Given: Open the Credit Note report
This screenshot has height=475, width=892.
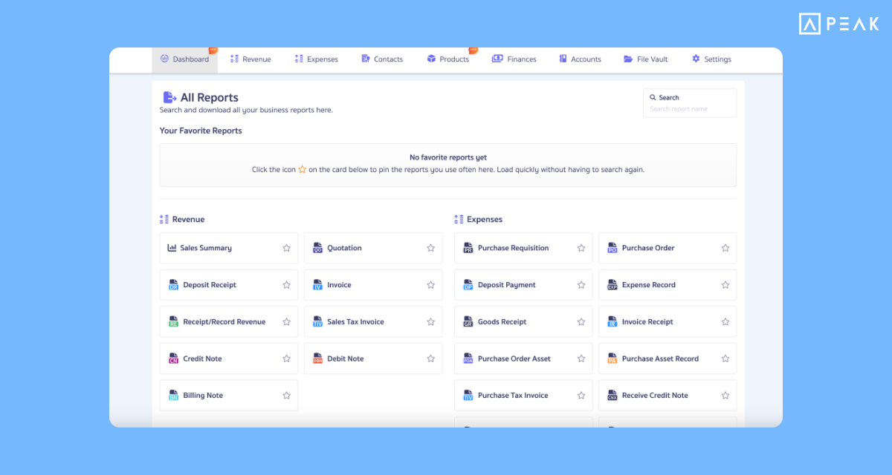Looking at the screenshot, I should coord(201,358).
